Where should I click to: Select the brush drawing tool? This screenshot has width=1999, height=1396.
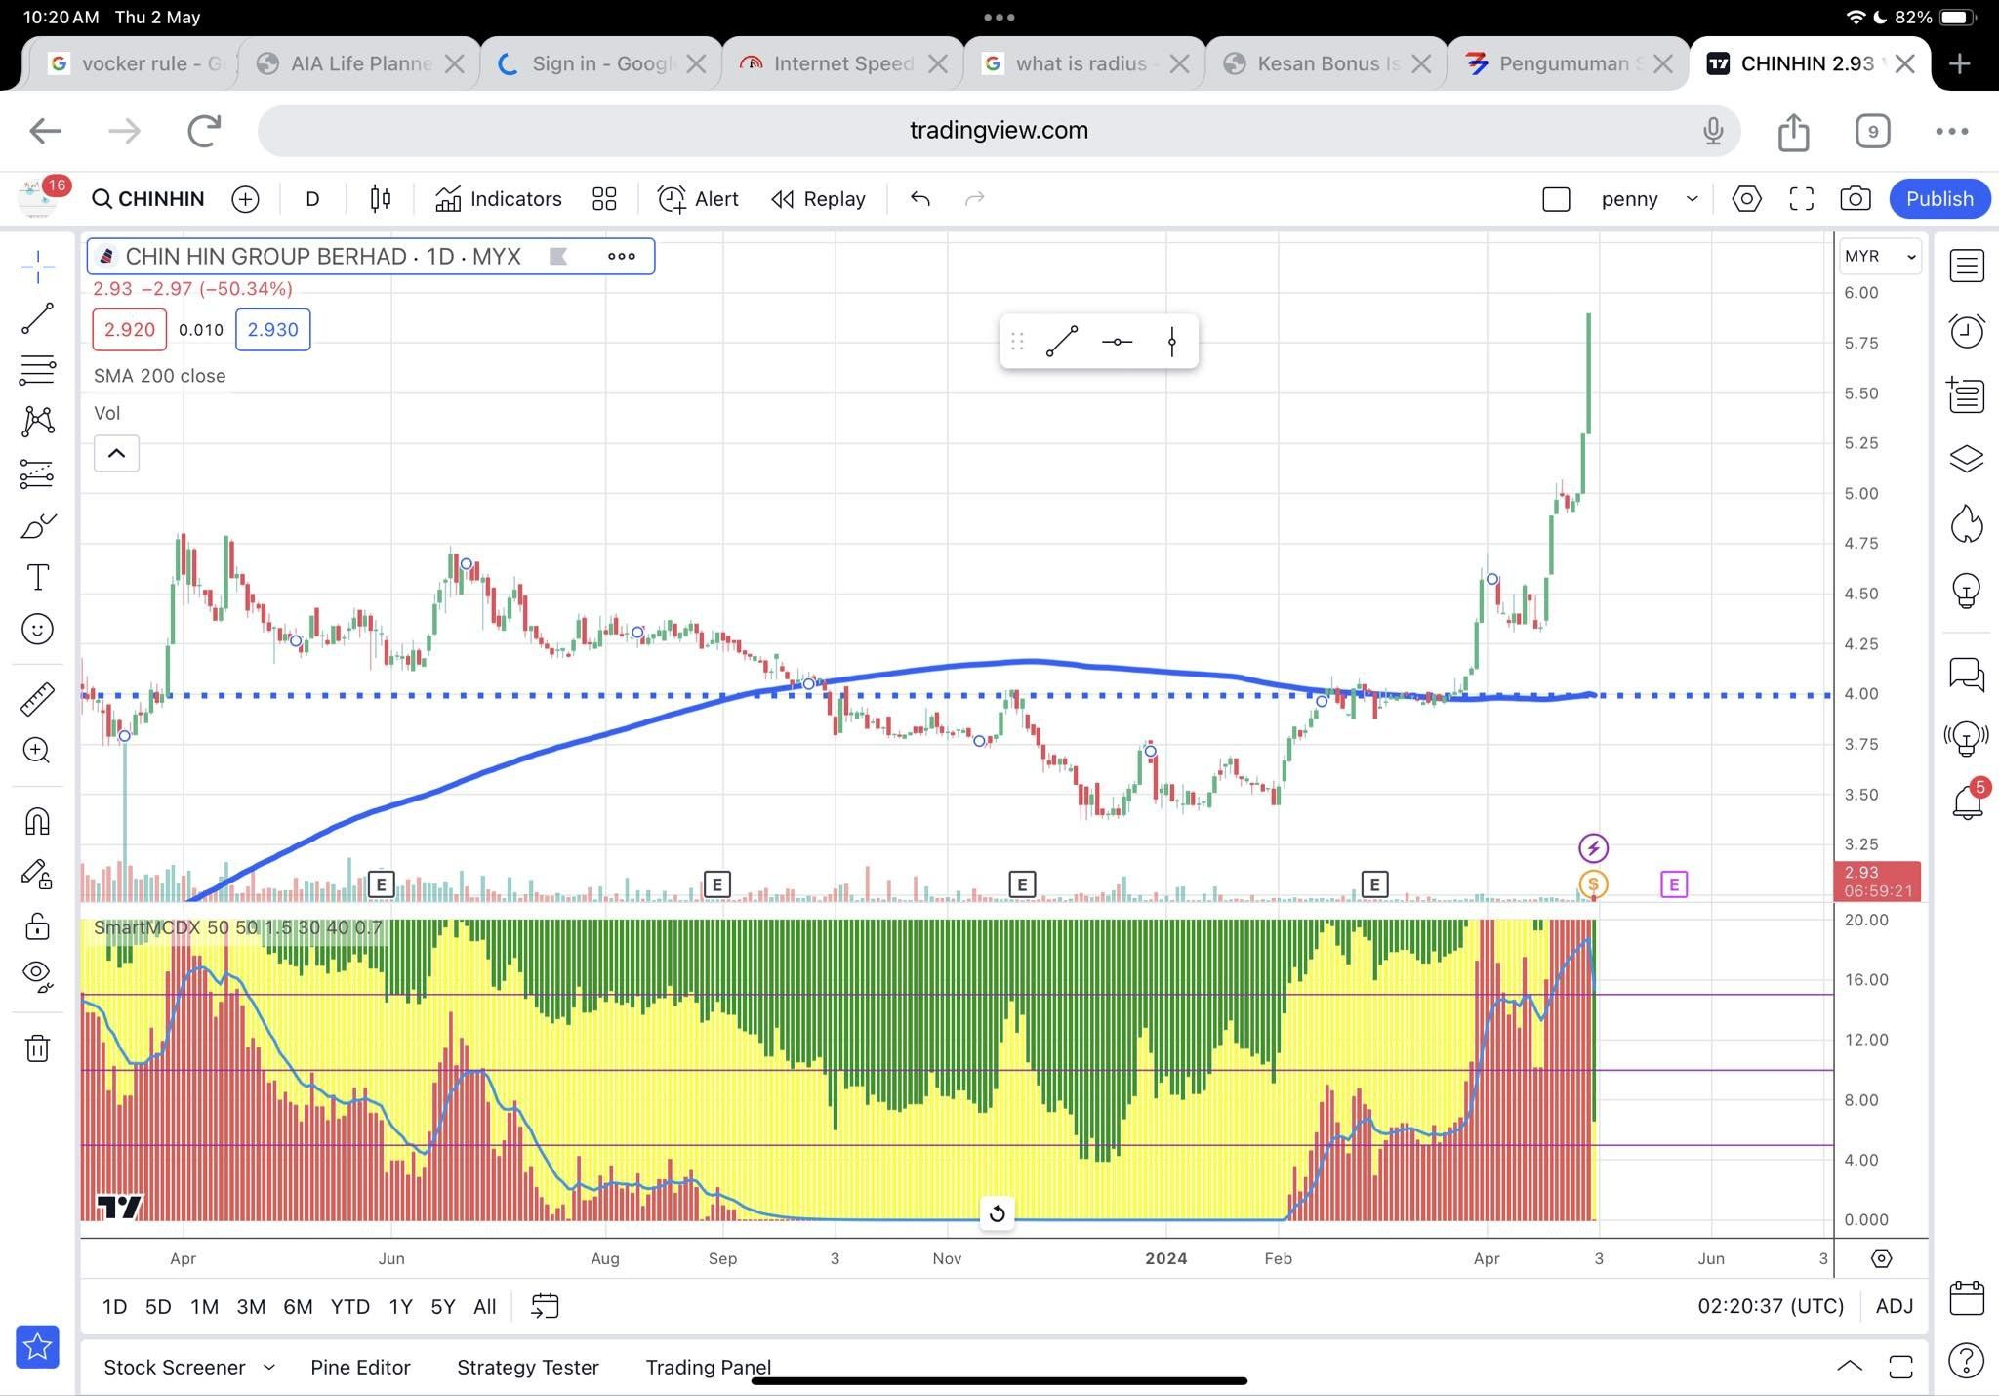pos(37,526)
